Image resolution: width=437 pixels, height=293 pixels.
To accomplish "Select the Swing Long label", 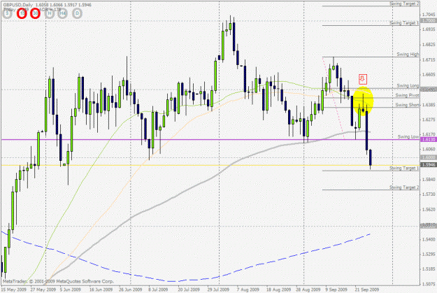I will click(x=408, y=85).
